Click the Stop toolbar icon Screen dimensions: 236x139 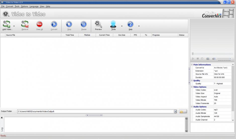pos(69,24)
